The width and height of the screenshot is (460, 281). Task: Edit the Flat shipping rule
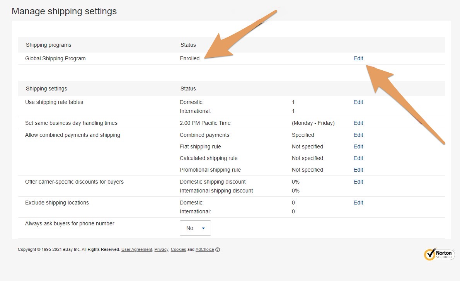pyautogui.click(x=358, y=146)
